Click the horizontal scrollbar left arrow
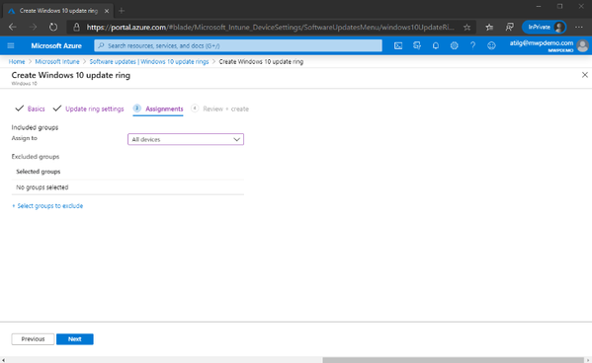Screen dimensions: 592x363 (3, 360)
